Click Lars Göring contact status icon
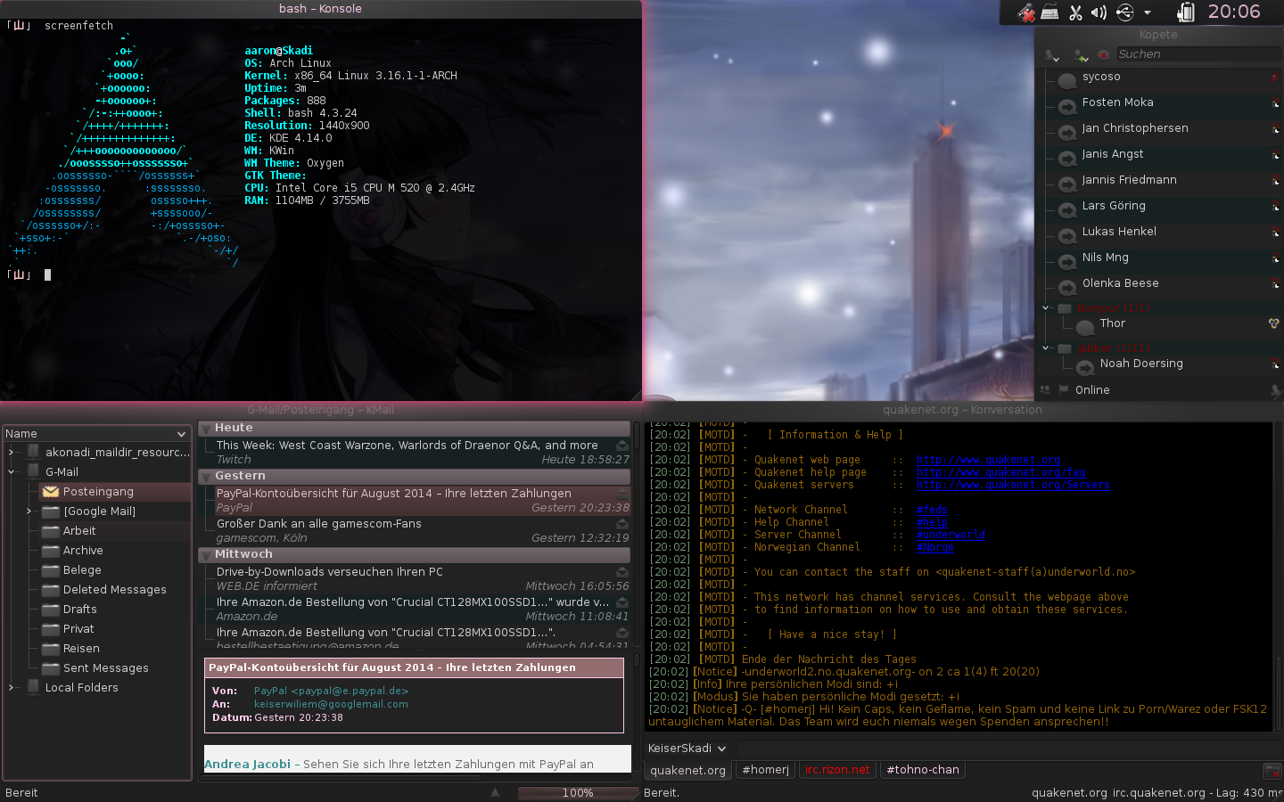The width and height of the screenshot is (1284, 802). pos(1066,210)
